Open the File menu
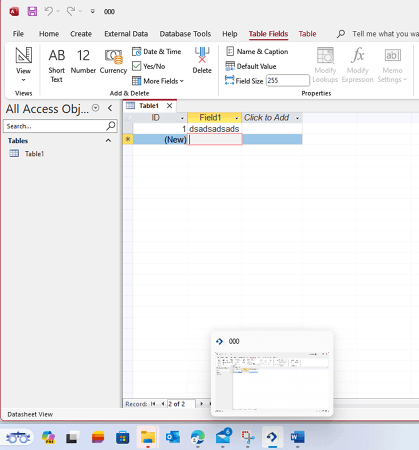Screen dimensions: 419x450 [18, 34]
